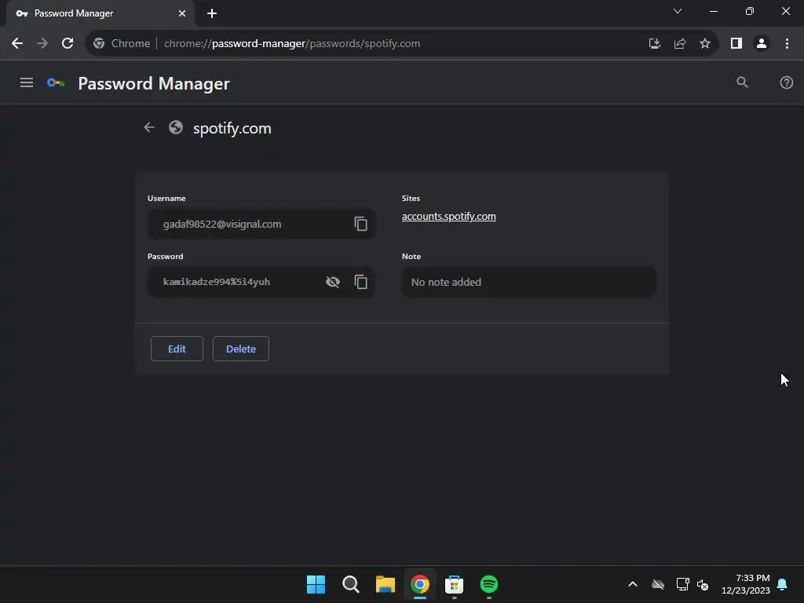This screenshot has width=804, height=603.
Task: Open the muted volume tray icon
Action: click(703, 584)
